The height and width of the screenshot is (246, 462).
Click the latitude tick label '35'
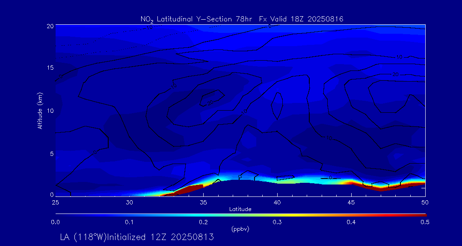[203, 202]
